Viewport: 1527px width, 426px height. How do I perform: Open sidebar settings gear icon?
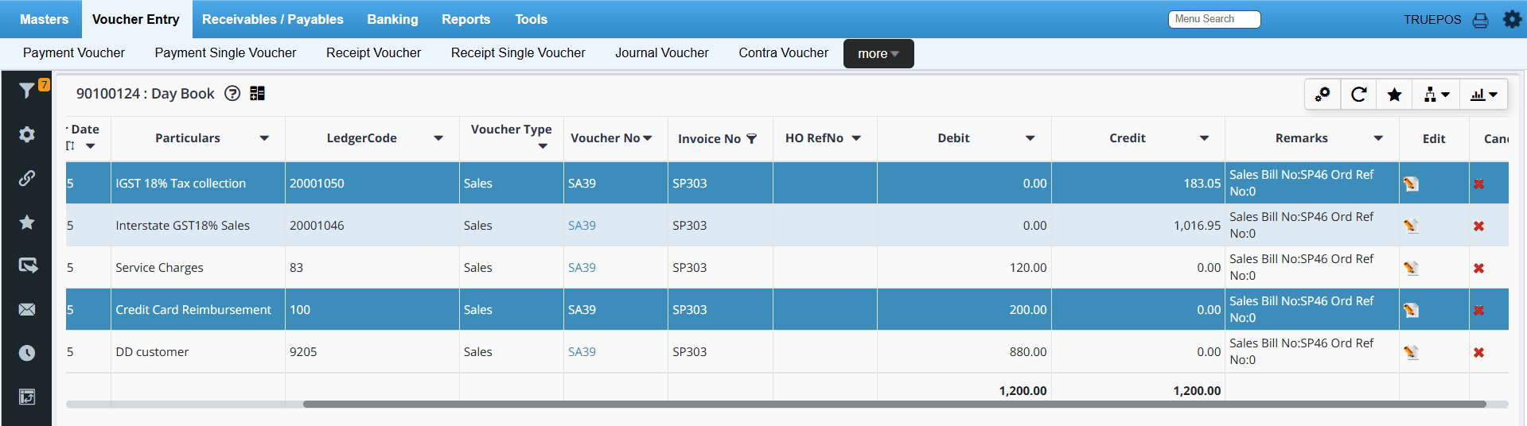click(x=27, y=134)
